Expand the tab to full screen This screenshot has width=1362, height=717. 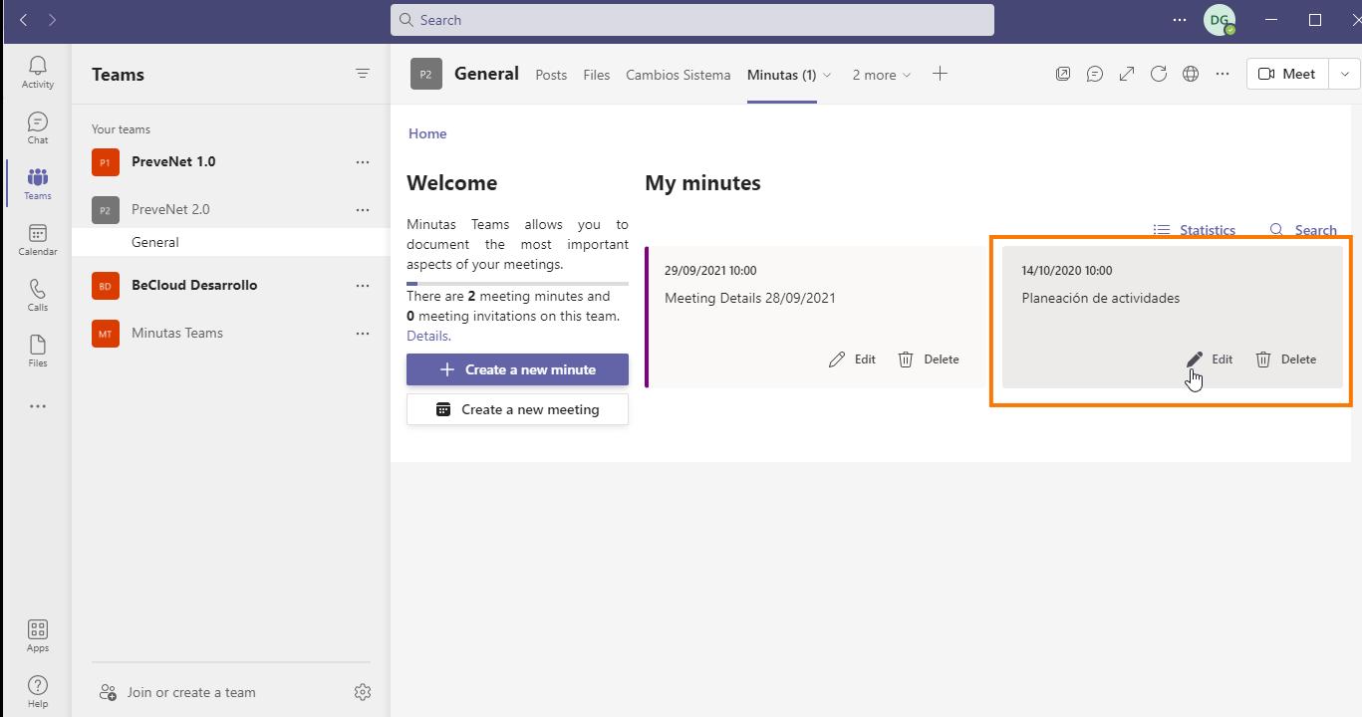point(1127,74)
